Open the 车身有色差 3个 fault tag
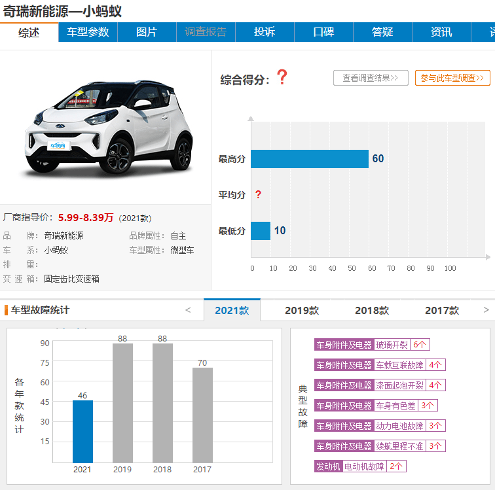 pyautogui.click(x=376, y=406)
